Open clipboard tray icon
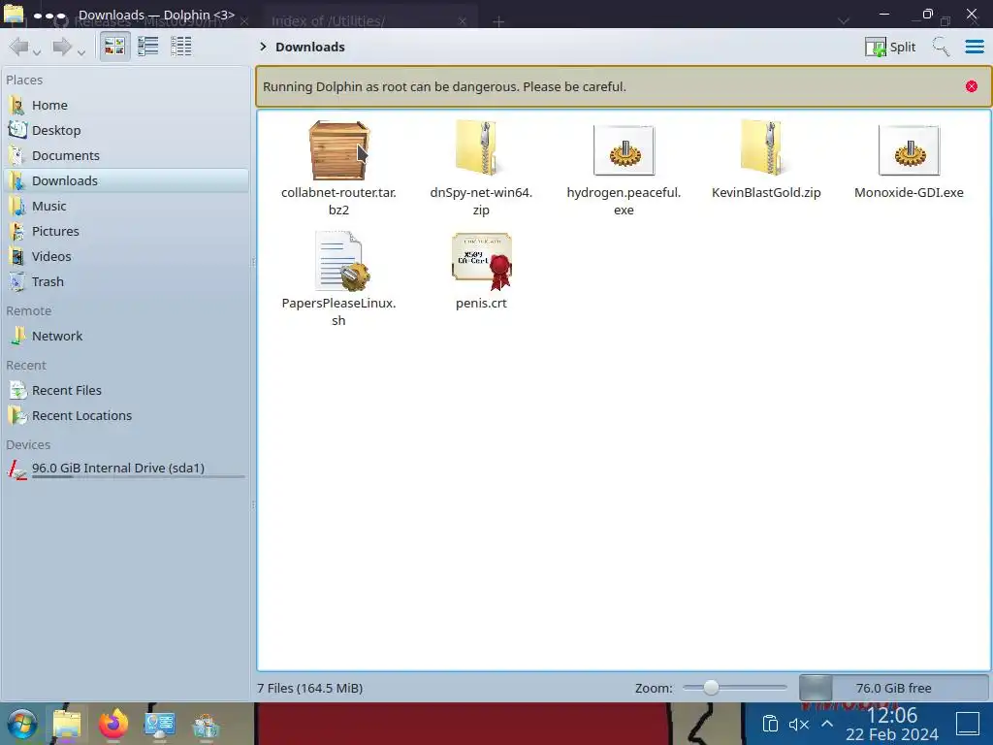Image resolution: width=993 pixels, height=745 pixels. [770, 724]
